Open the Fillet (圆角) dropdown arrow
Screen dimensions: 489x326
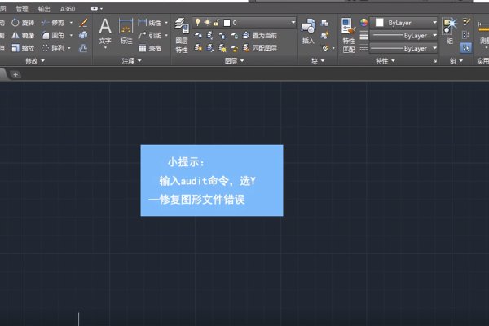click(71, 35)
